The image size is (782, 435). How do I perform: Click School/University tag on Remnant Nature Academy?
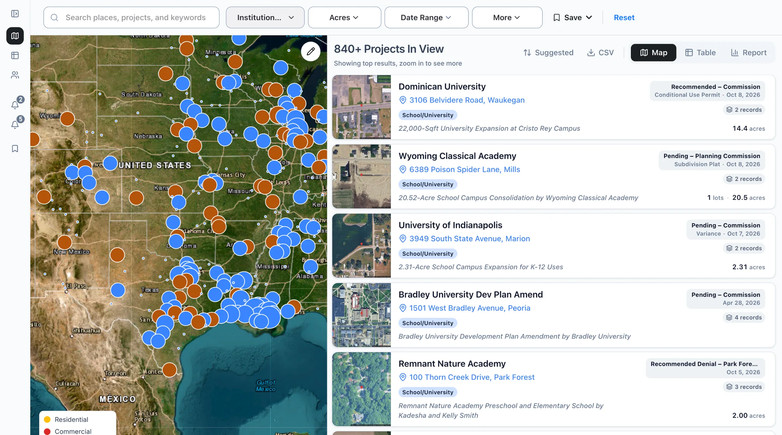click(x=427, y=392)
